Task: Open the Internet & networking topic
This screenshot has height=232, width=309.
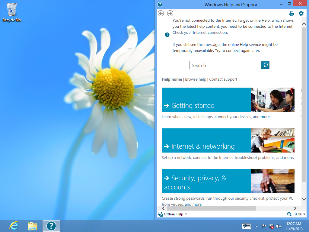Action: coord(206,140)
